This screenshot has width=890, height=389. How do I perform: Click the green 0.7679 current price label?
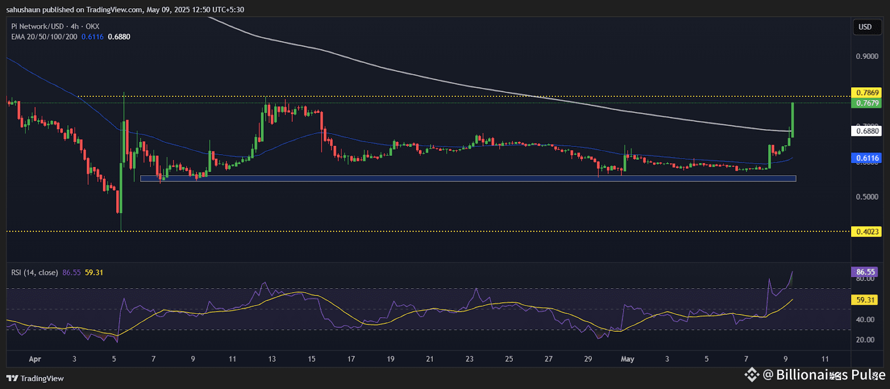[867, 103]
